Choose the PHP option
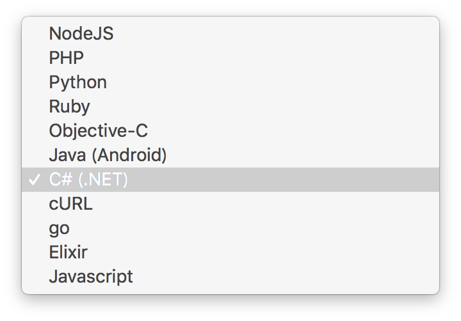The image size is (461, 321). pyautogui.click(x=230, y=58)
